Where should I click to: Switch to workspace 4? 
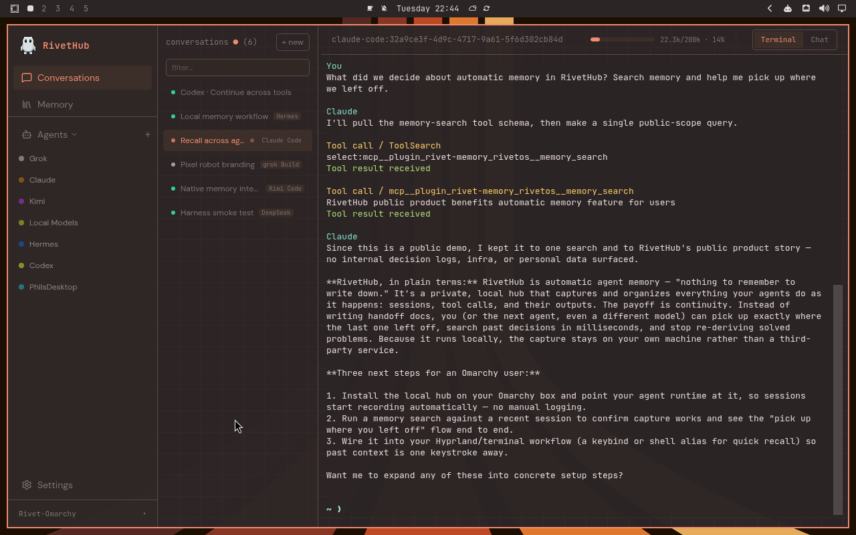tap(72, 9)
